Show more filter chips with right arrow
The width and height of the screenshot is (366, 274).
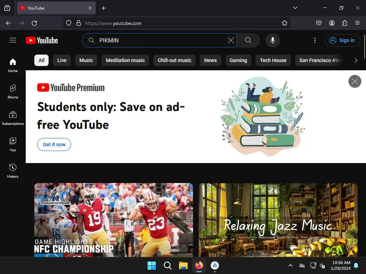(356, 60)
